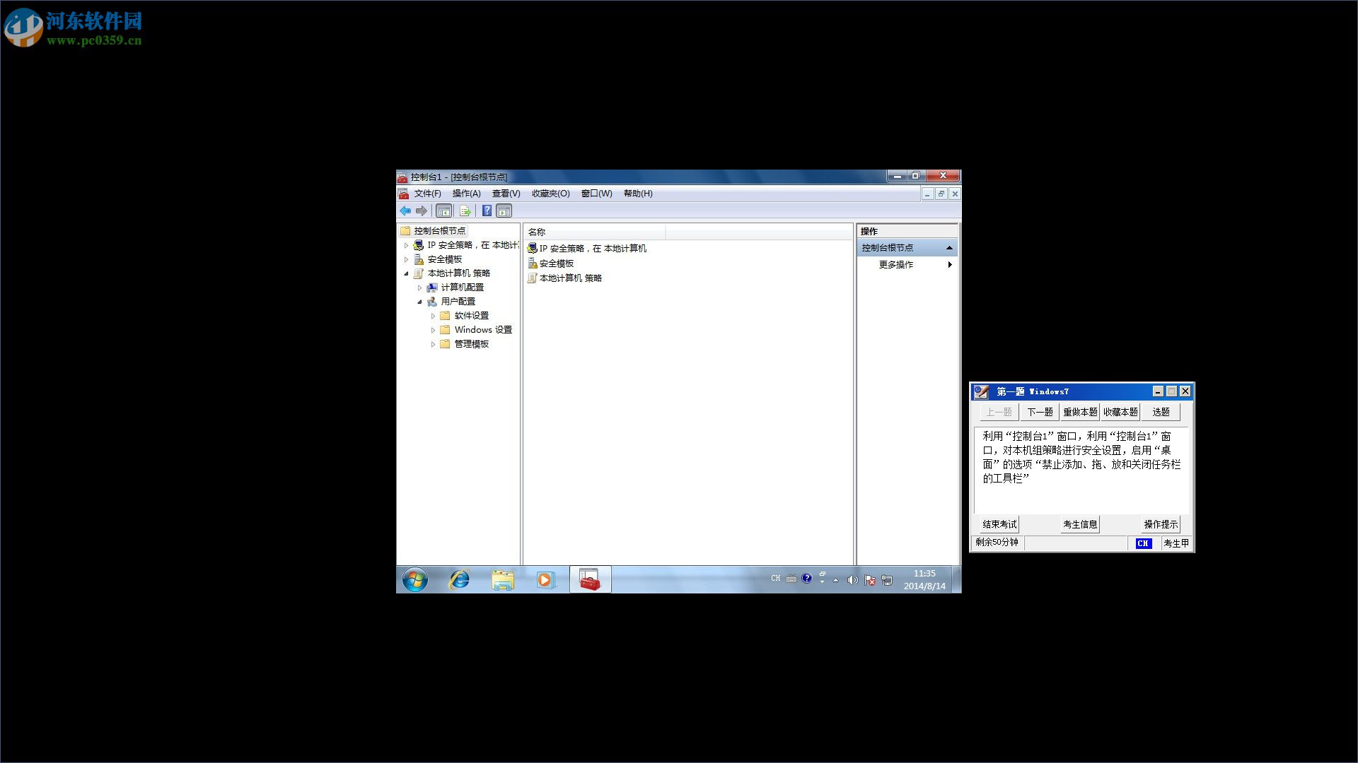Open Windows Media Player taskbar icon
The width and height of the screenshot is (1358, 763).
tap(545, 580)
